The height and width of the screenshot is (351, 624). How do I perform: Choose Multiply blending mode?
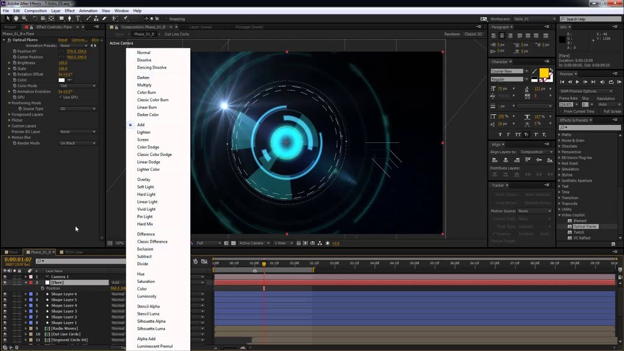point(144,85)
